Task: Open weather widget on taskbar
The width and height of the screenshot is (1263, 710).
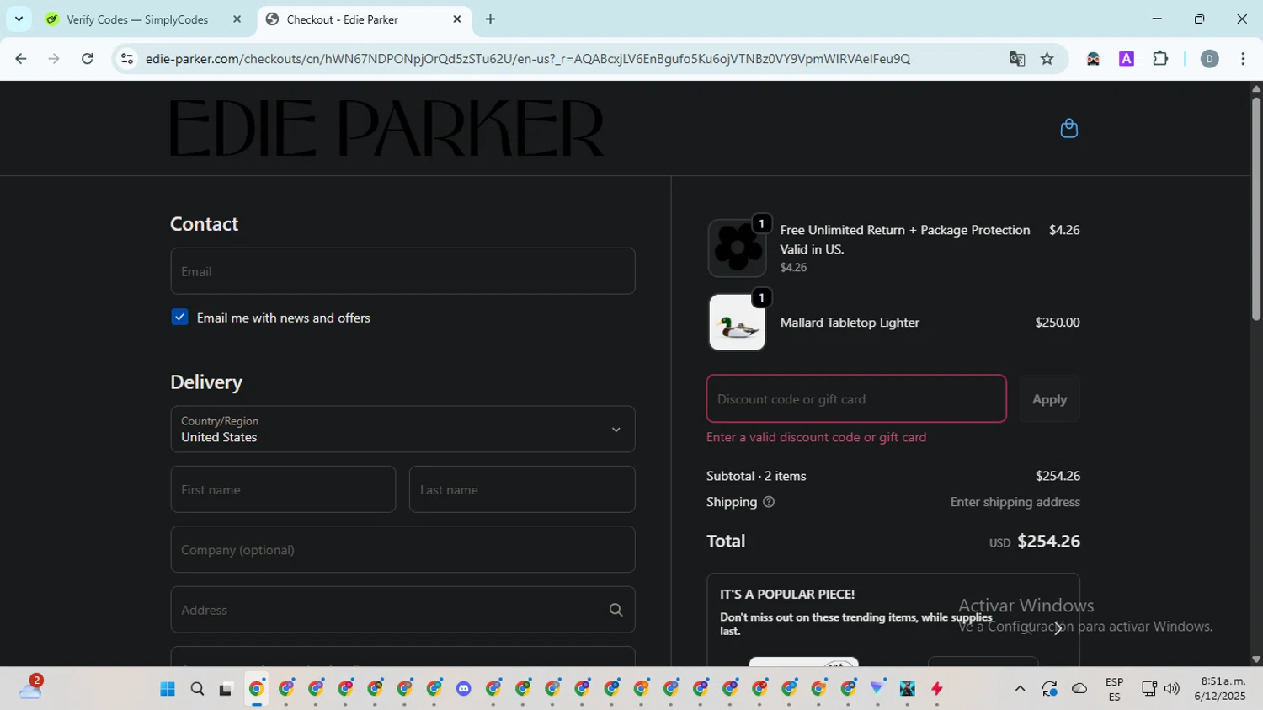Action: coord(30,688)
